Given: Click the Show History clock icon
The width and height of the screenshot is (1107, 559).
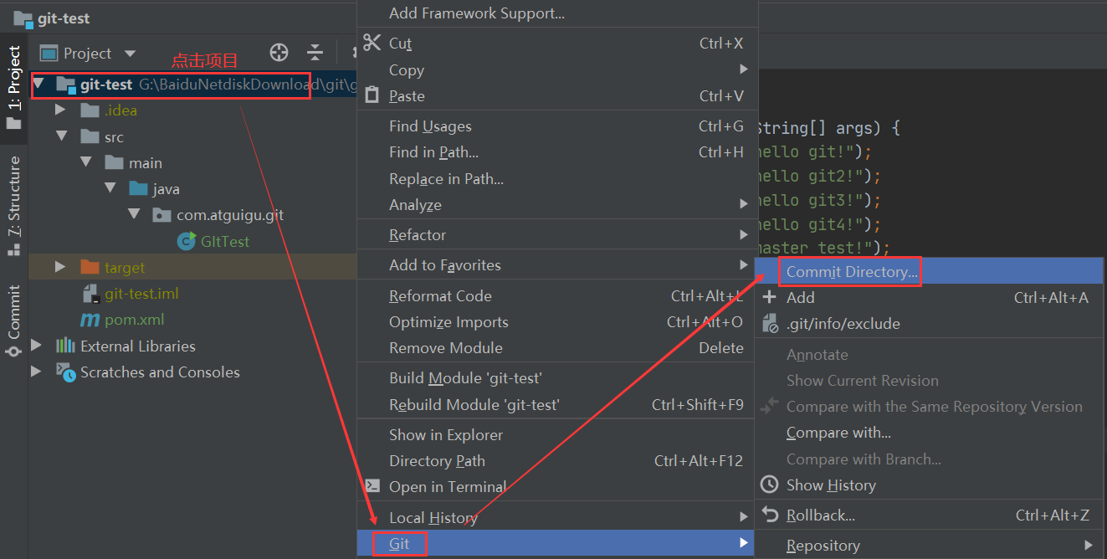Looking at the screenshot, I should coord(770,485).
